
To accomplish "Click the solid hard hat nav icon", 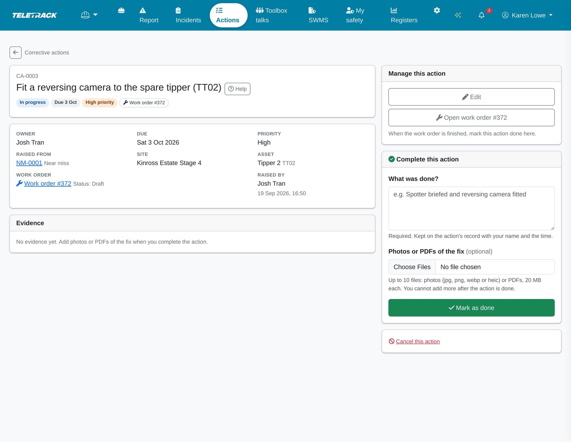I will (121, 11).
